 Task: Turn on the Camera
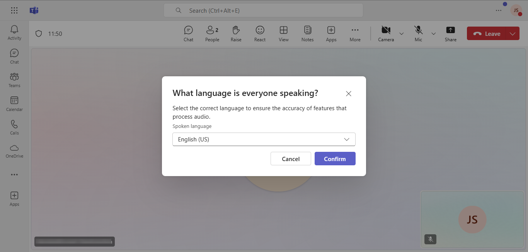tap(385, 34)
